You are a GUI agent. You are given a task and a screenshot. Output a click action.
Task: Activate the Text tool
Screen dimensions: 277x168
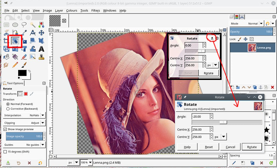coord(41,49)
